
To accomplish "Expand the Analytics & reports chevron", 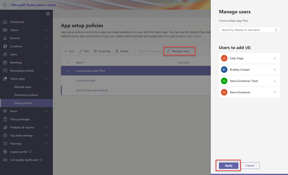I will coord(46,127).
